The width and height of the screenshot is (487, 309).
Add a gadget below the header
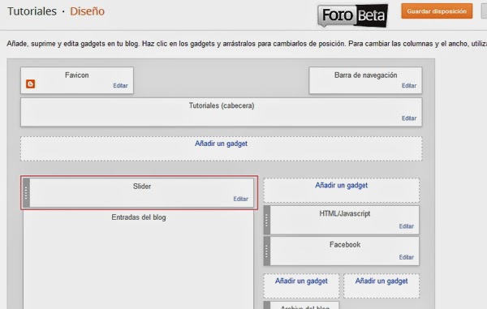coord(221,144)
